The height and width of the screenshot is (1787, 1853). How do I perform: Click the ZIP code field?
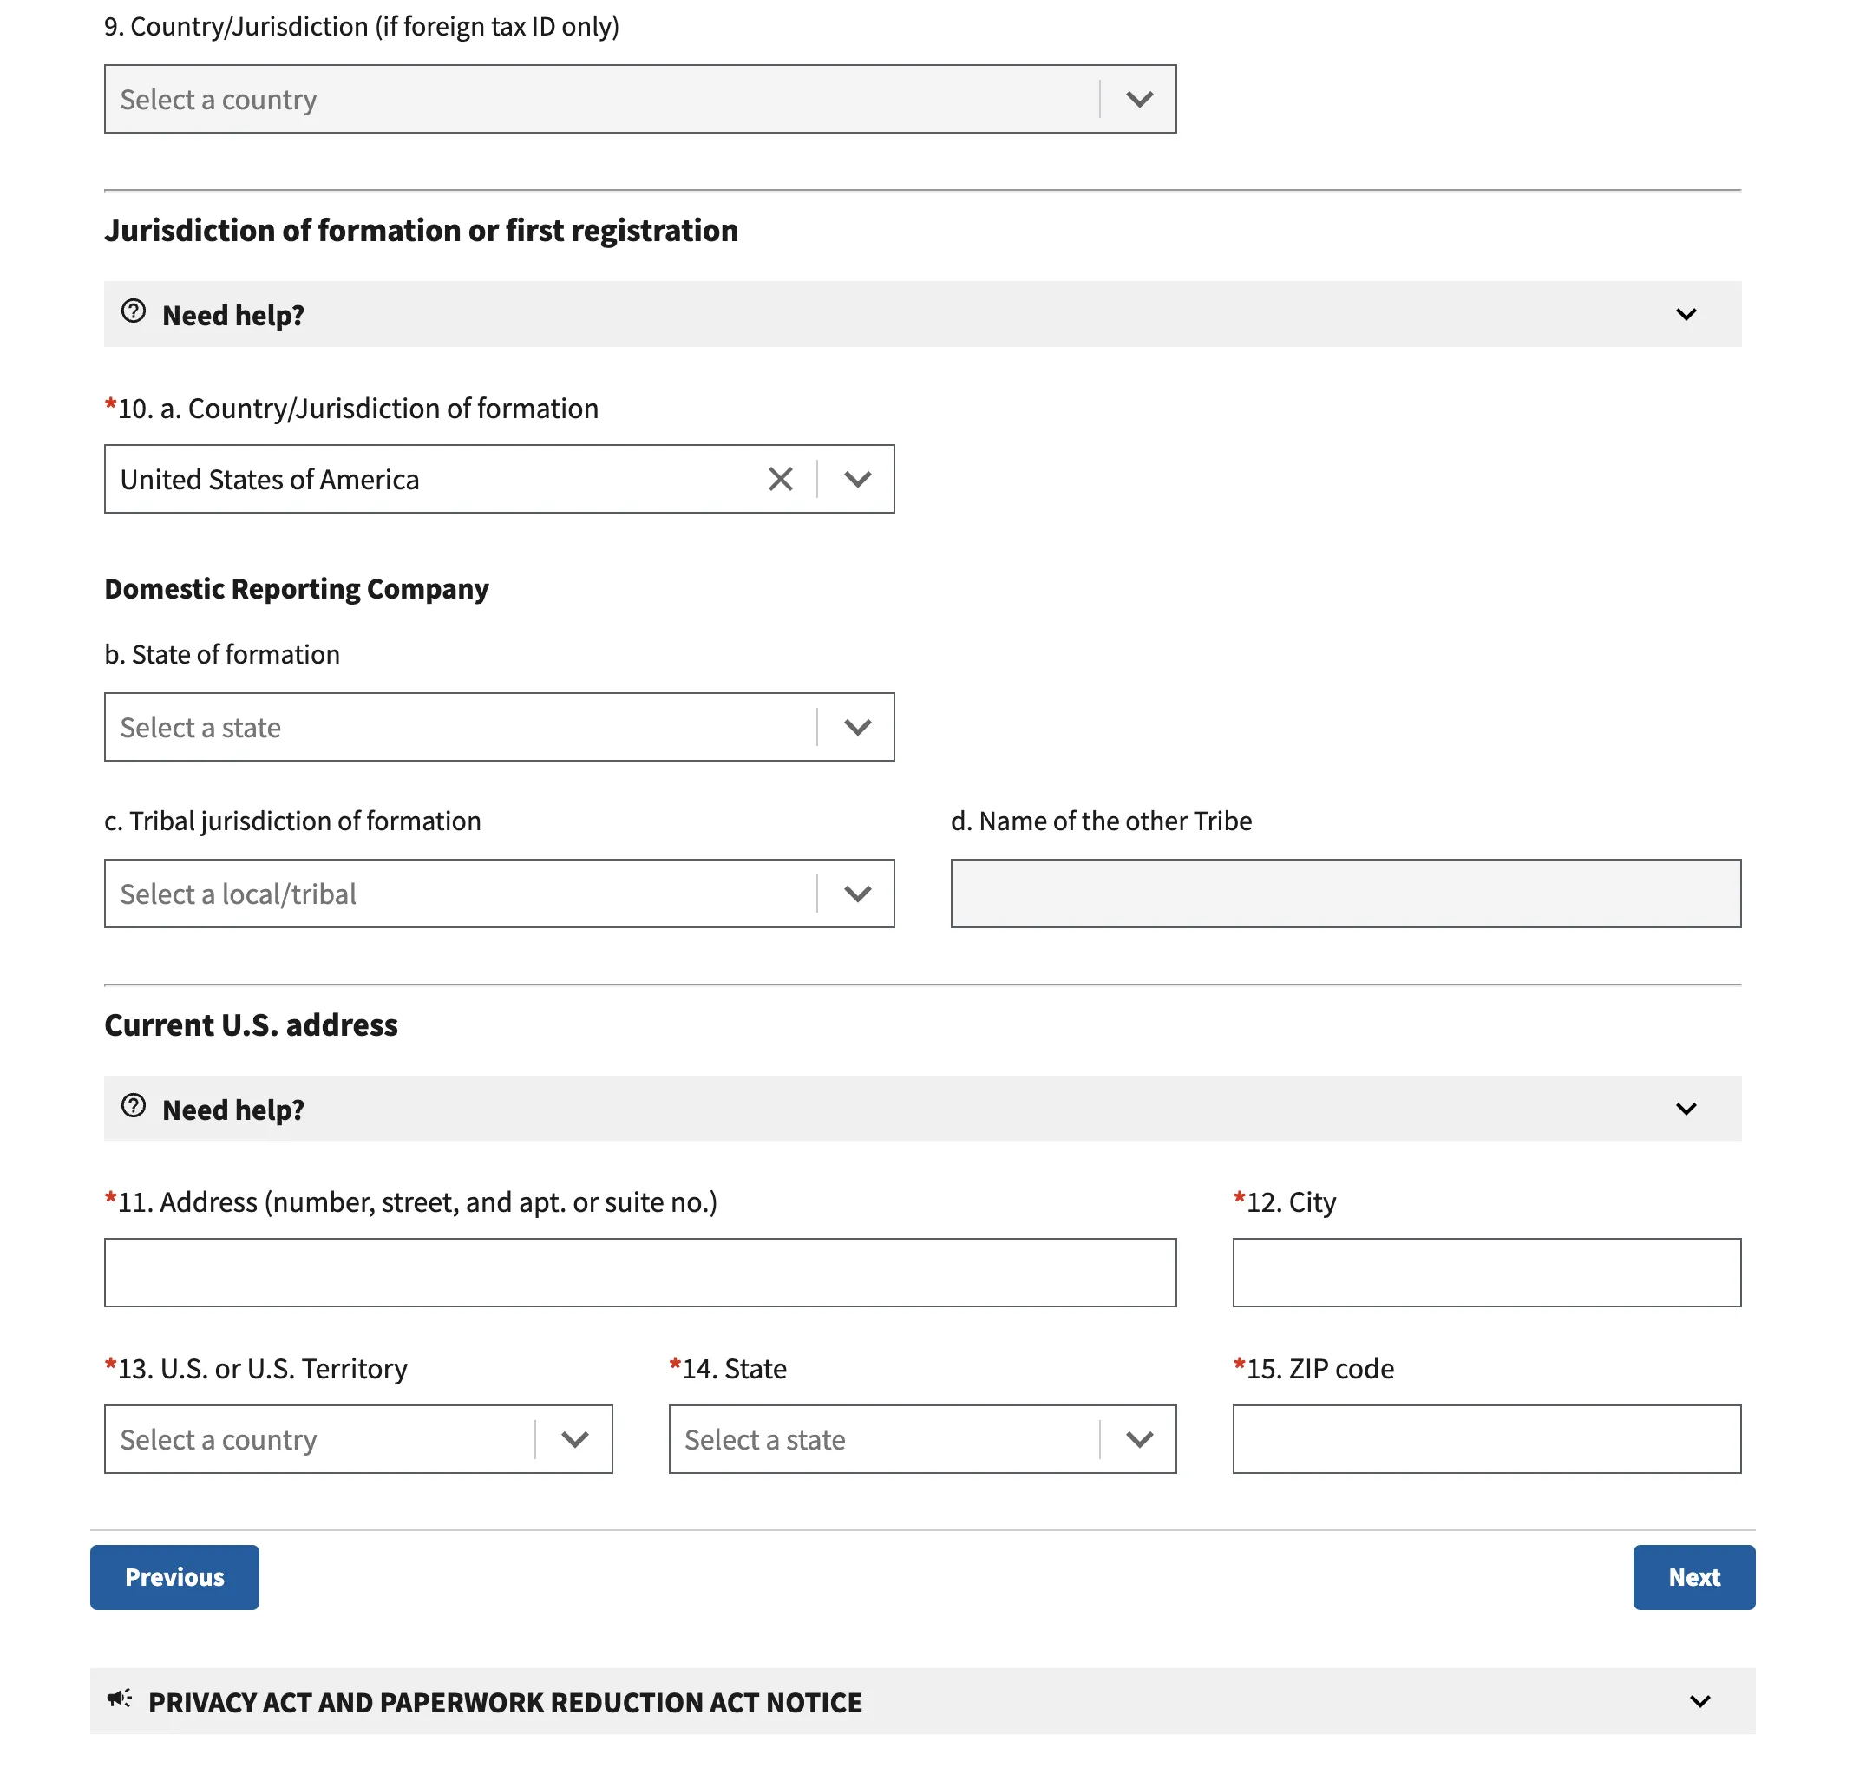point(1486,1439)
